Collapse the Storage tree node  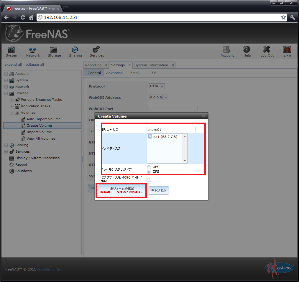[6, 93]
